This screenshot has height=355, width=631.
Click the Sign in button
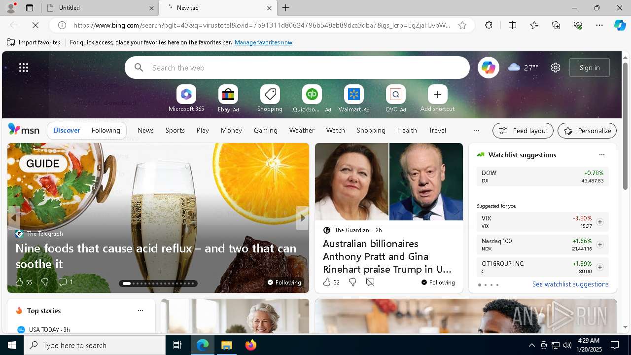(590, 68)
